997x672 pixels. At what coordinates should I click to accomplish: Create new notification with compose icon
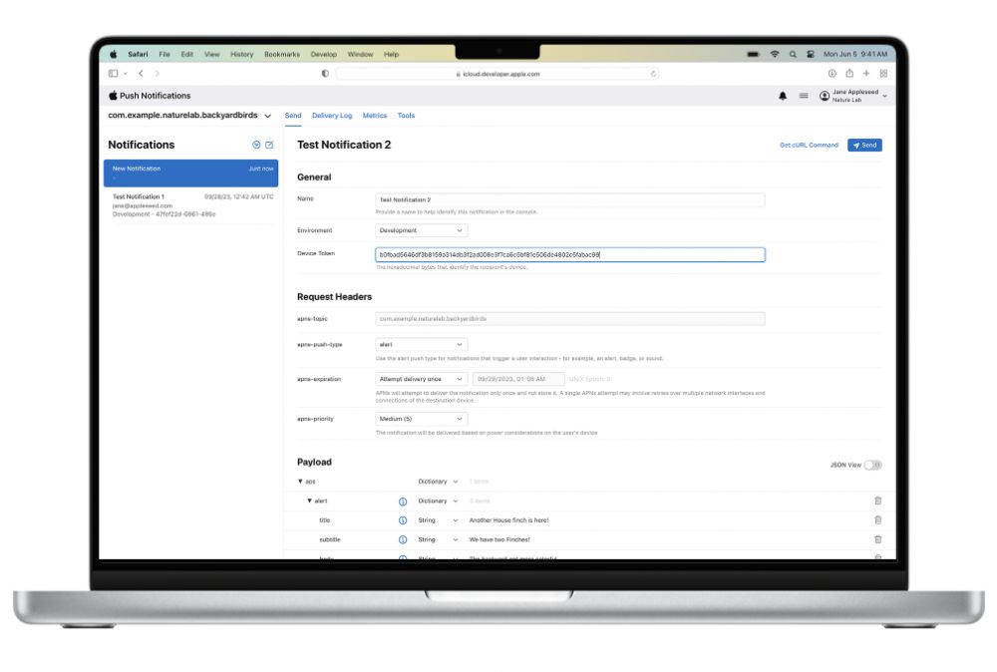269,145
